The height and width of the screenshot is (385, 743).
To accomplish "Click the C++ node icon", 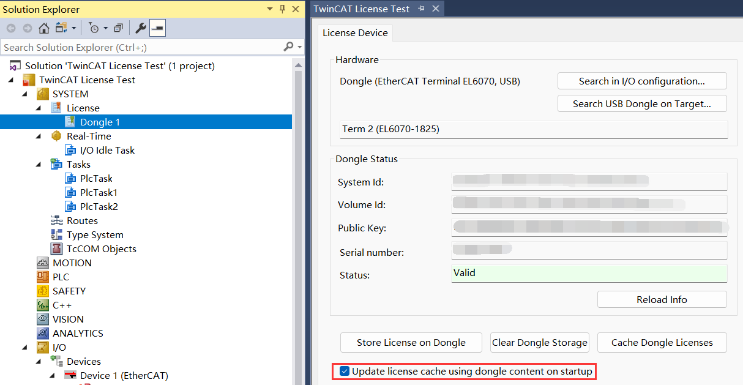I will pos(43,305).
